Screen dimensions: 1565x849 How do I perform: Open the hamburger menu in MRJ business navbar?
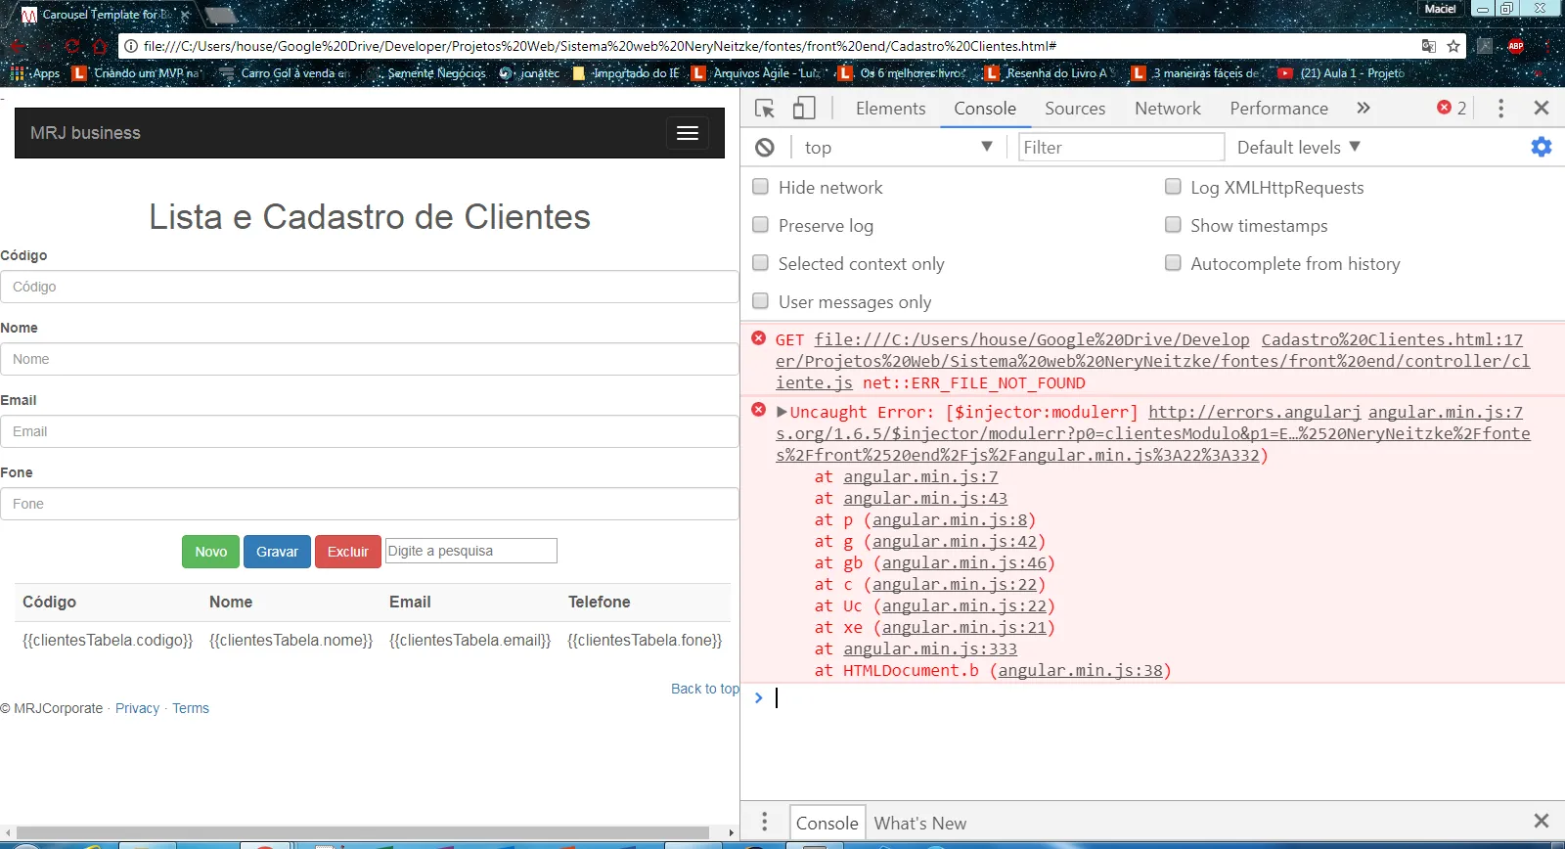(x=688, y=133)
